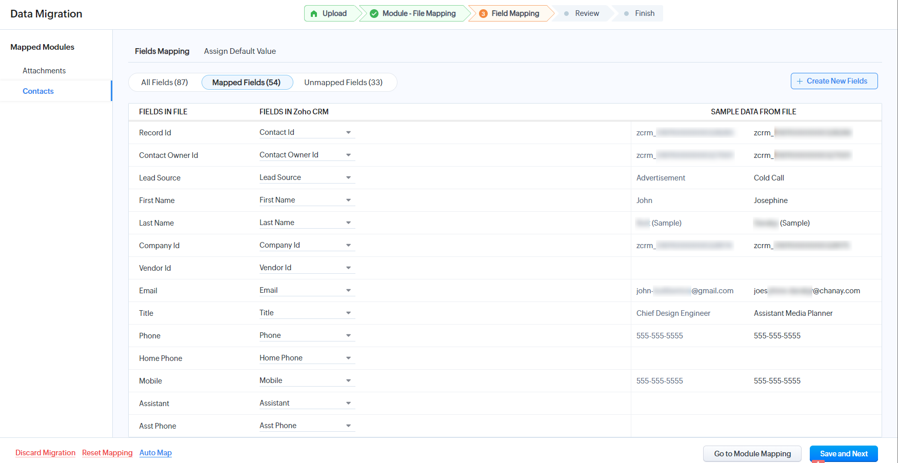Click Go to Module Mapping button
This screenshot has height=463, width=898.
pos(752,454)
